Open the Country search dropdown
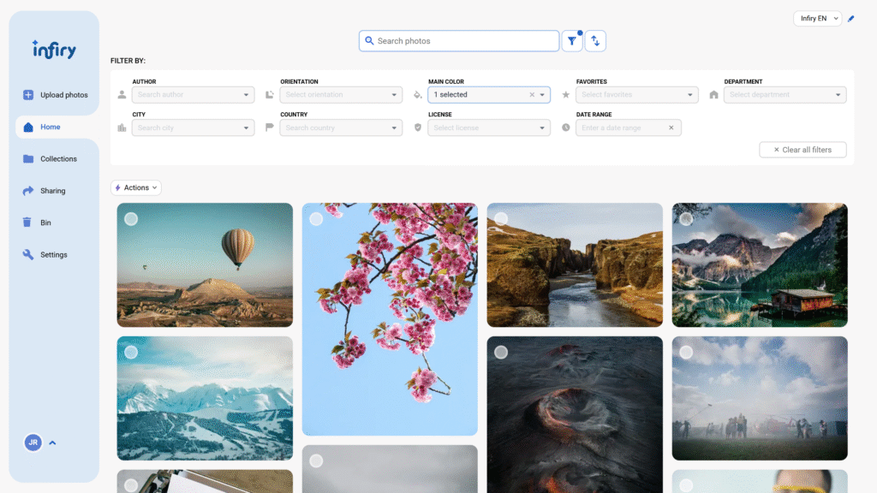This screenshot has height=493, width=877. (341, 128)
